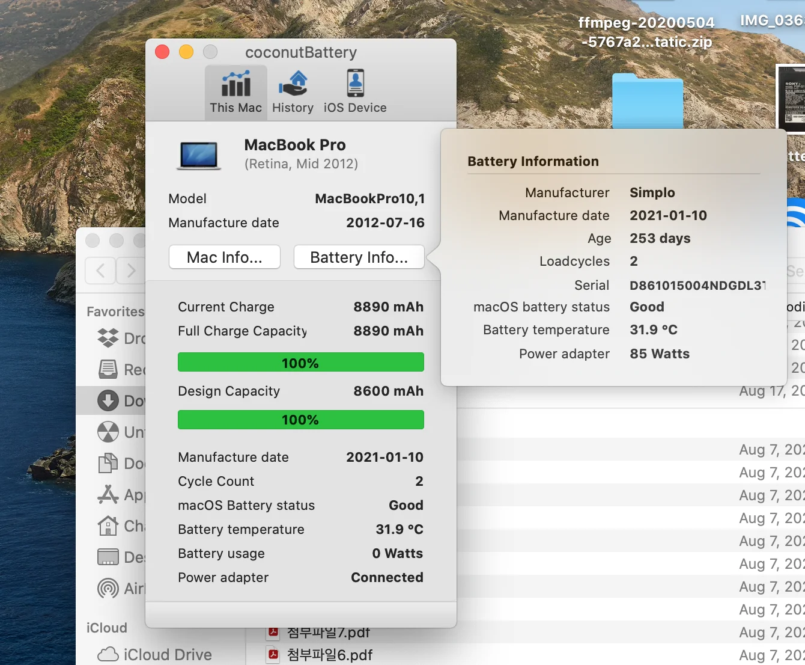Select the 첨부파일6.pdf file
Image resolution: width=805 pixels, height=665 pixels.
320,655
